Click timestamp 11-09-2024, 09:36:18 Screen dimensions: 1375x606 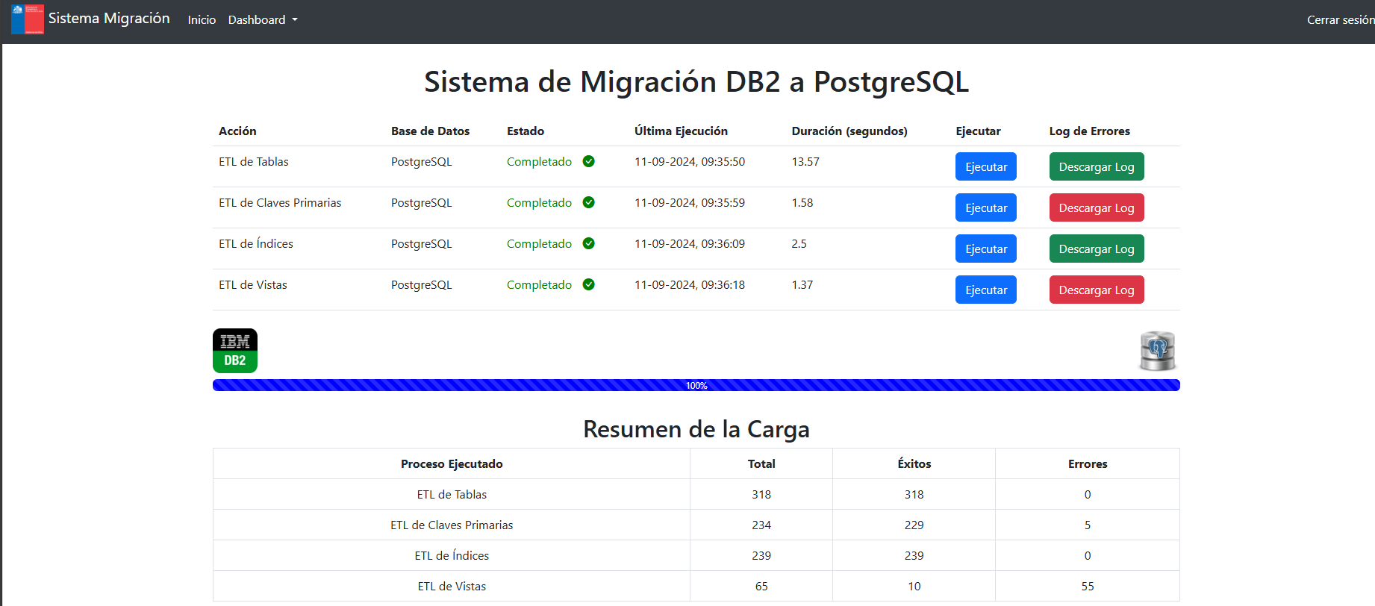click(x=690, y=284)
